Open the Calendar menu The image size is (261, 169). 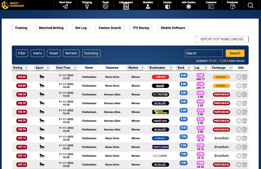(x=211, y=5)
